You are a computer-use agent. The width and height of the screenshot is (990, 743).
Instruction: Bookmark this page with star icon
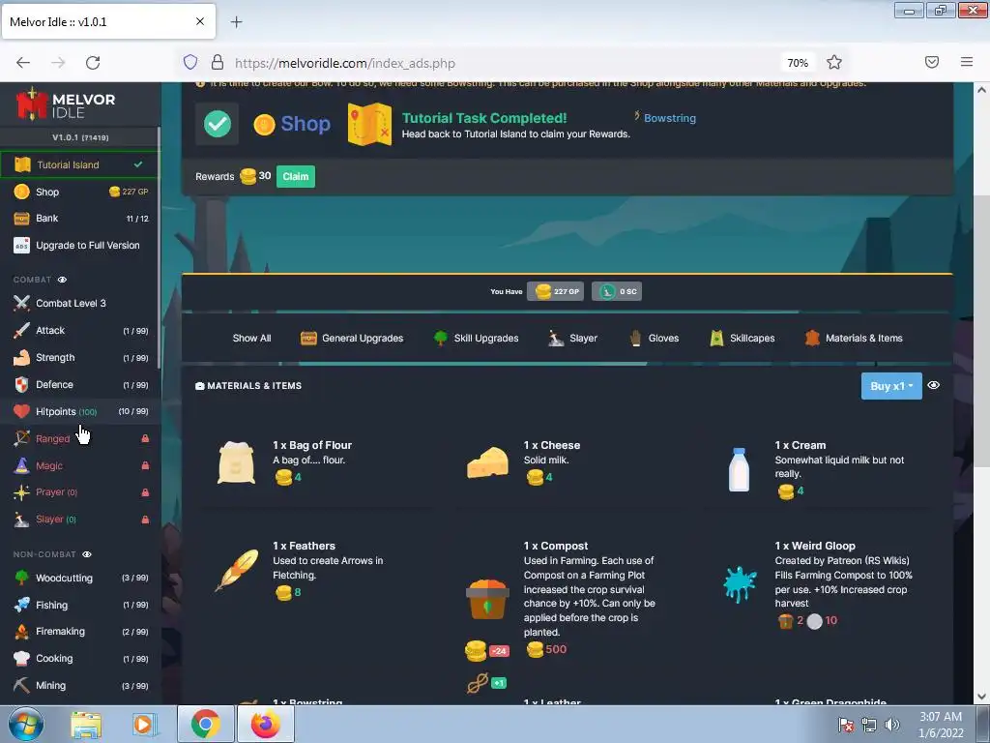834,63
